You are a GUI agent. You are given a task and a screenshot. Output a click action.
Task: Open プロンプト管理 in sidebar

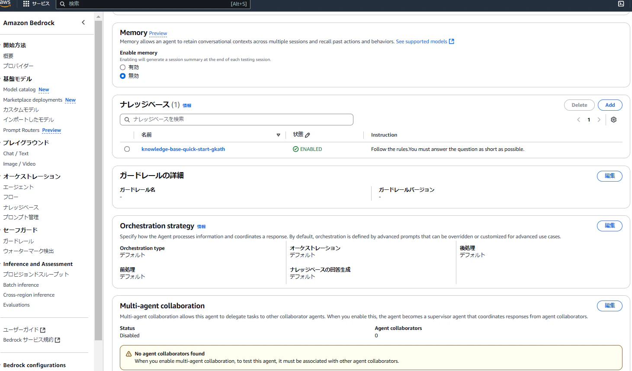point(21,217)
